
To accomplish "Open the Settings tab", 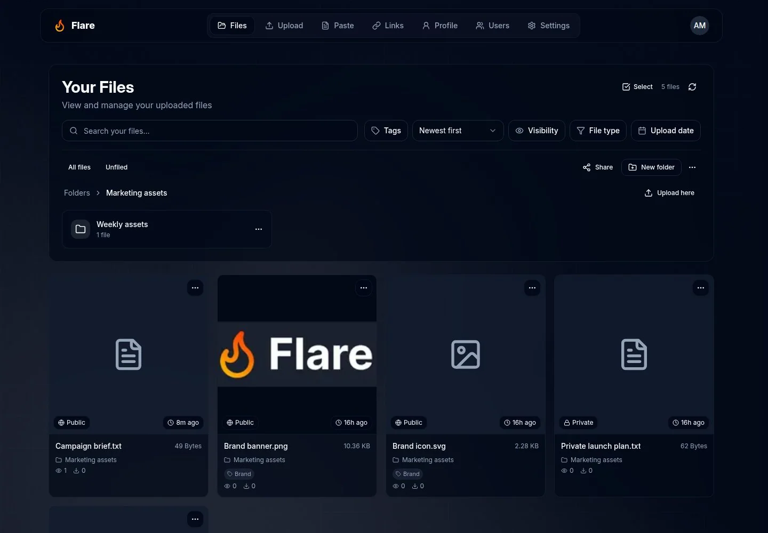I will coord(548,26).
